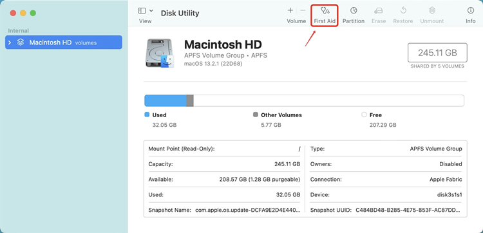
Task: Click the 'Macintosh HD' heading text
Action: tap(223, 44)
